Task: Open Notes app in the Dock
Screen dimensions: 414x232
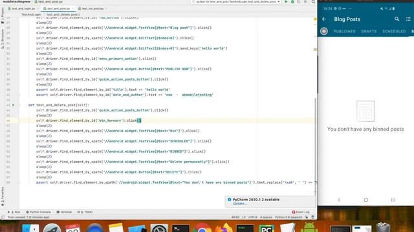Action: (116, 227)
